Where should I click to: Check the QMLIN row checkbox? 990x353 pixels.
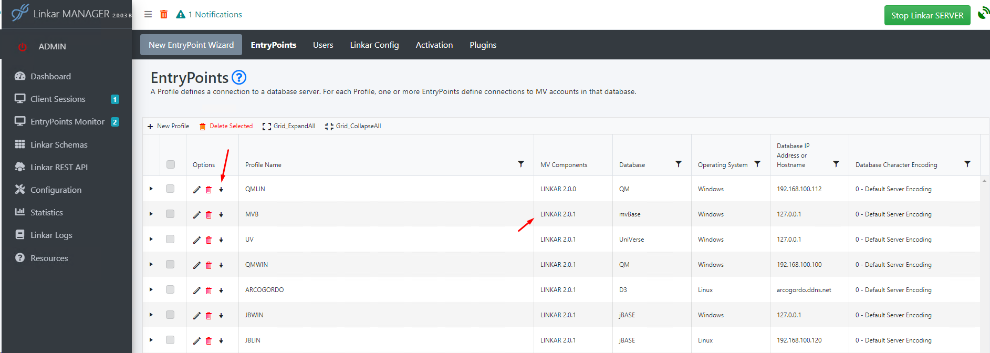(170, 189)
